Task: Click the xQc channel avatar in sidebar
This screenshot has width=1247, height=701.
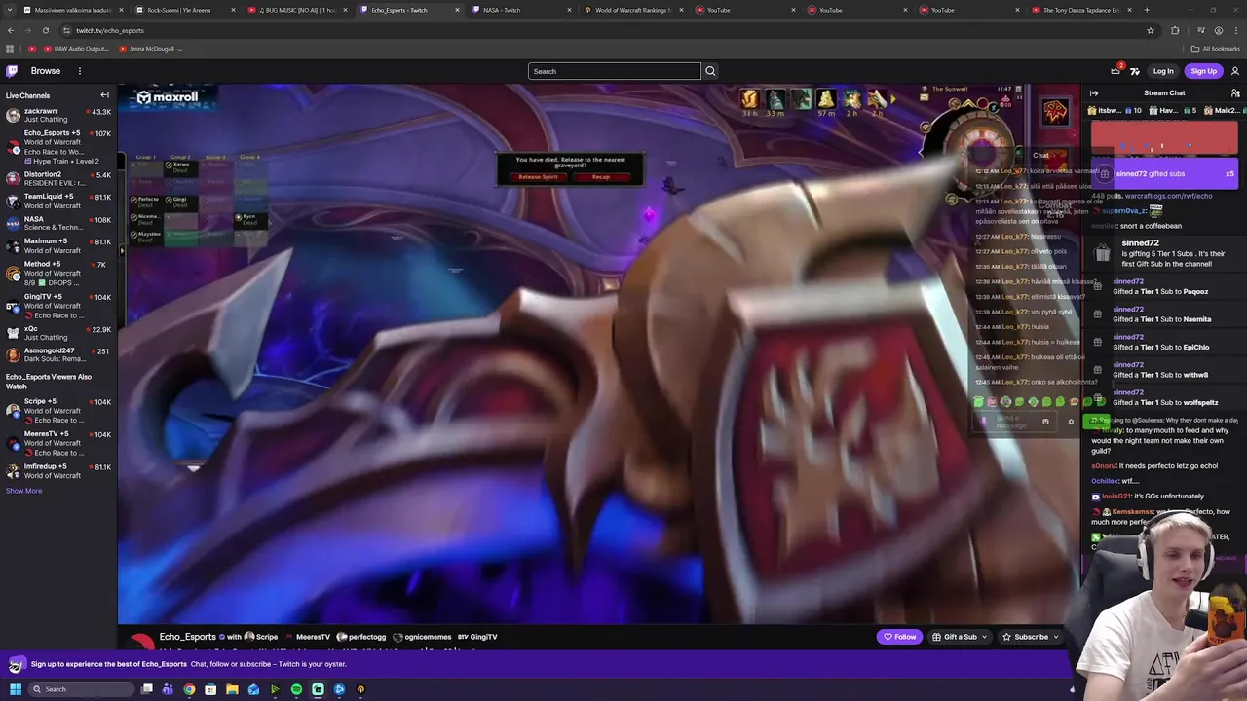Action: tap(13, 333)
